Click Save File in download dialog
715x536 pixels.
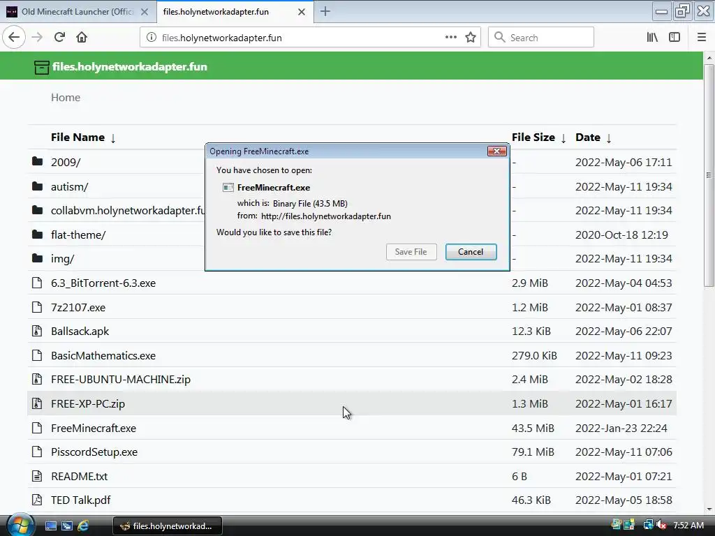[411, 252]
